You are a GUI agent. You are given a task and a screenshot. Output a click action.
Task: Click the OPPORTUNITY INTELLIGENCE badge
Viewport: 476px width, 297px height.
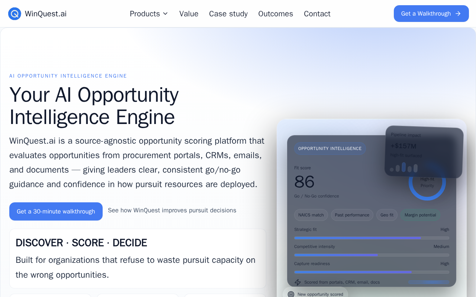pyautogui.click(x=330, y=148)
